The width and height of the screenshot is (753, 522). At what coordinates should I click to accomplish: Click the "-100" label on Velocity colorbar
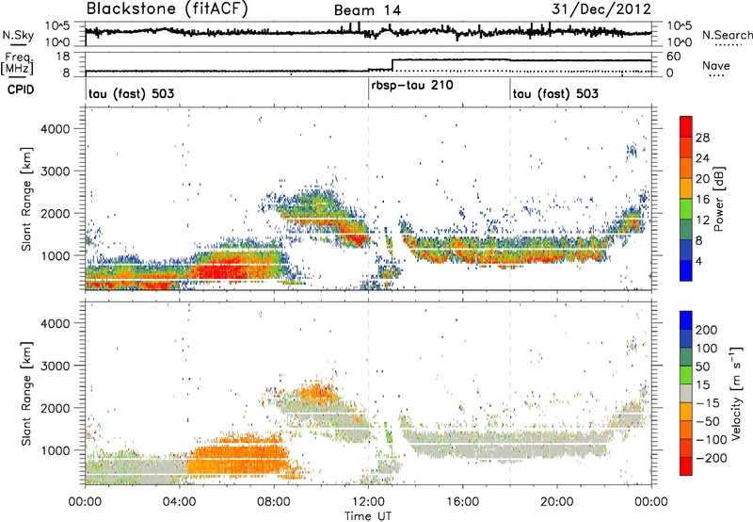tap(712, 440)
